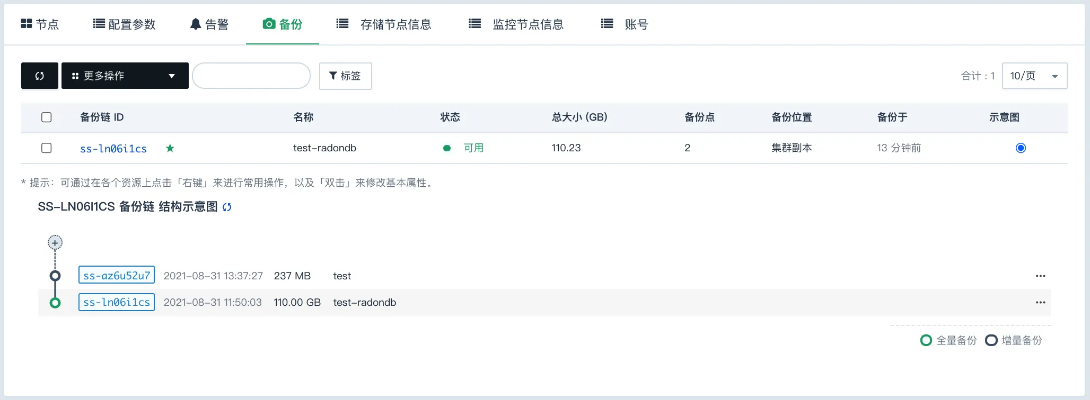This screenshot has width=1090, height=400.
Task: Click the 237 MB size value
Action: coord(292,276)
